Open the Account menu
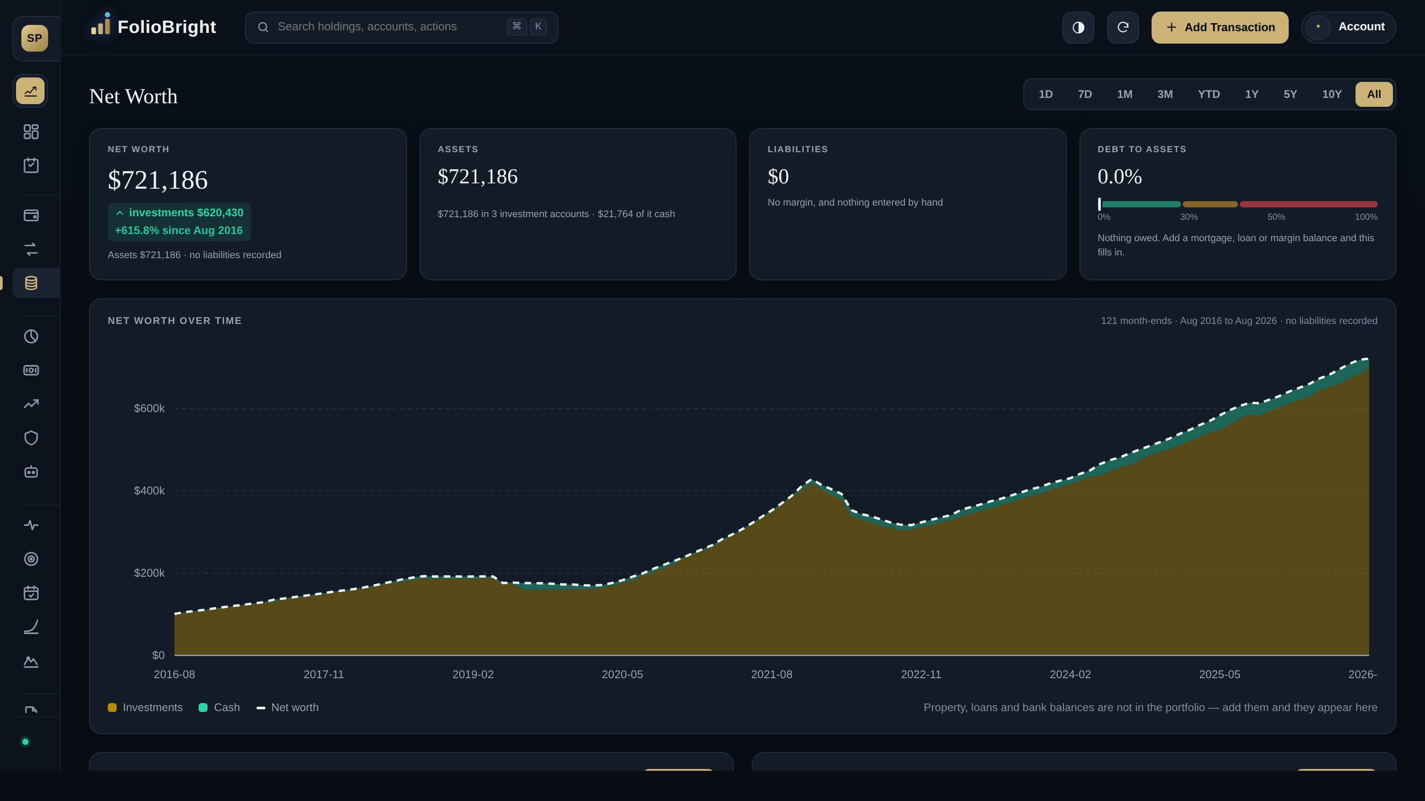Viewport: 1425px width, 801px height. pyautogui.click(x=1348, y=27)
